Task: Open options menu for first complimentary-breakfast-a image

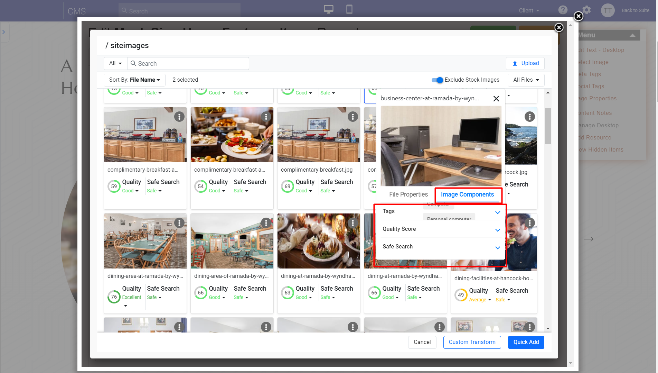Action: pos(179,117)
